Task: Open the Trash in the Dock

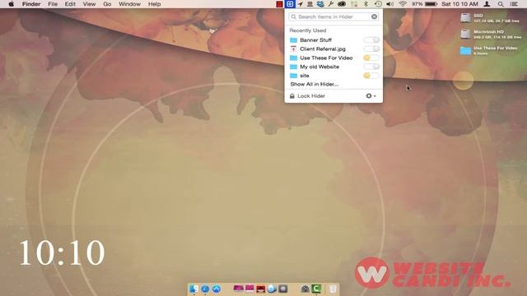Action: click(333, 289)
